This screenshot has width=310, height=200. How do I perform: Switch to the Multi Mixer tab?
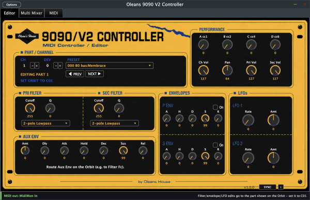pyautogui.click(x=32, y=13)
